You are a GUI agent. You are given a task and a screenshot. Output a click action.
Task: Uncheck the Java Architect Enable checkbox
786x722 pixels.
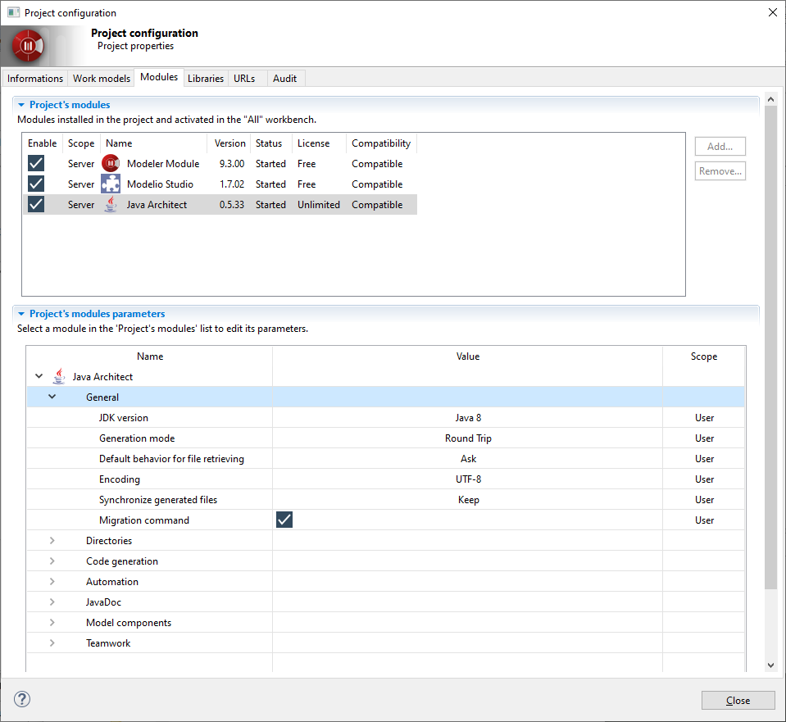point(36,205)
